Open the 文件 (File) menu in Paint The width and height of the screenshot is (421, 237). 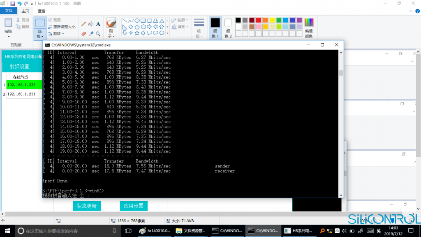[9, 11]
